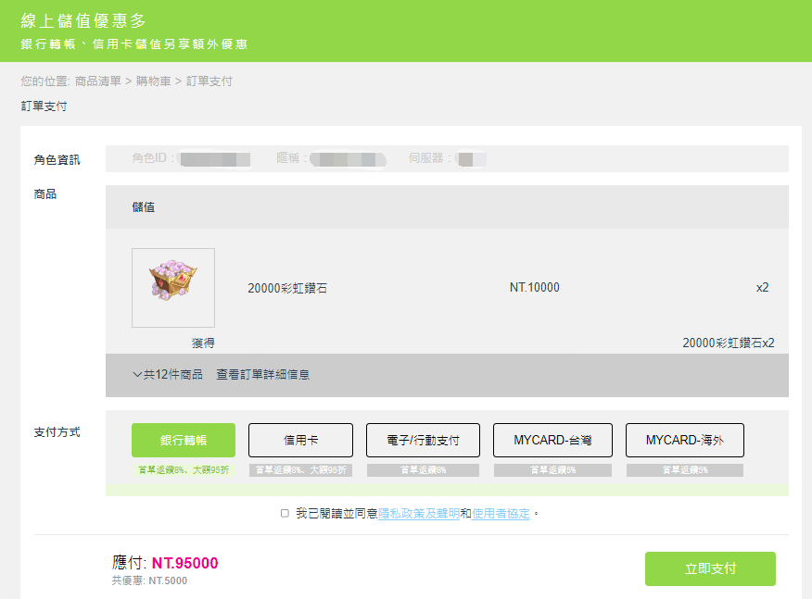Switch to MYCARD-海外 payment option
This screenshot has height=599, width=812.
pos(684,441)
